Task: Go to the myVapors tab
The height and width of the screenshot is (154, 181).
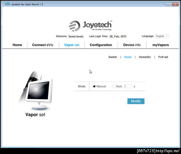Action: tap(160, 45)
